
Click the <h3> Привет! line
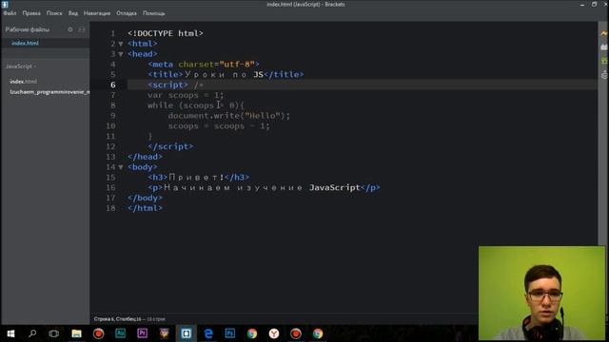199,178
